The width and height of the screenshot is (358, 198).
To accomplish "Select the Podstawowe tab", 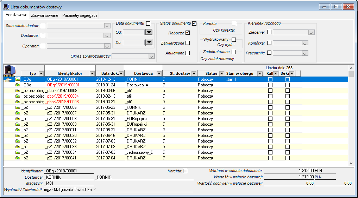I will click(17, 15).
